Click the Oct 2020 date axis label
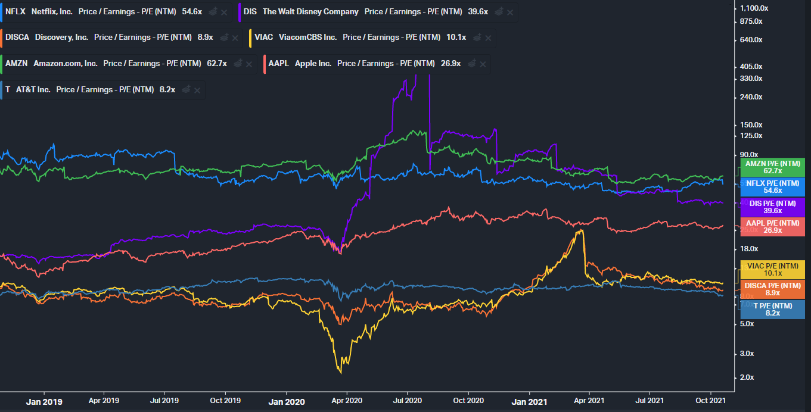Viewport: 811px width, 412px height. (x=468, y=401)
